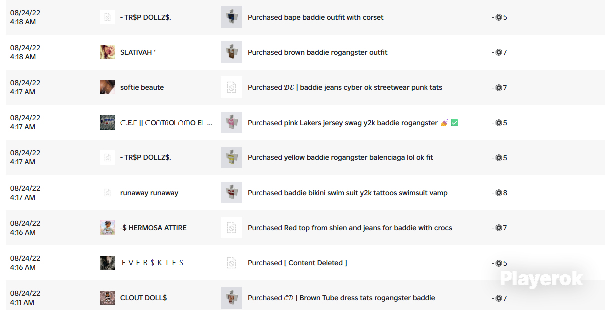Click CLOUT DOLL$ seller name

click(x=144, y=298)
